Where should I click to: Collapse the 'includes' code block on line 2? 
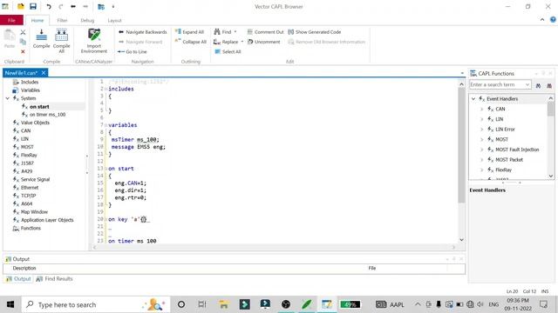(105, 89)
